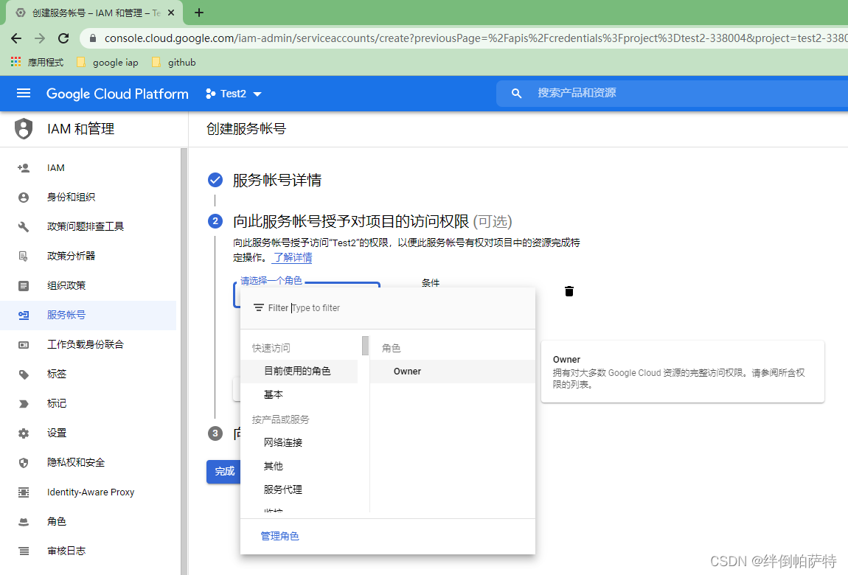
Task: Delete the role row with trash icon
Action: point(569,291)
